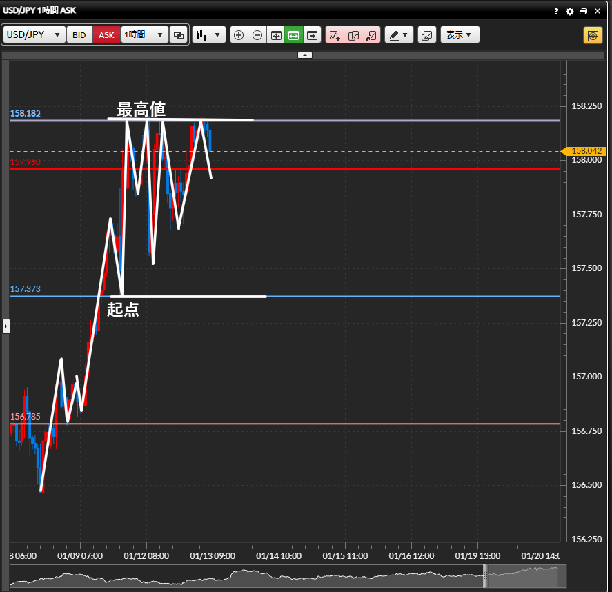Image resolution: width=612 pixels, height=592 pixels.
Task: Click the zoom in magnifier button
Action: point(239,35)
